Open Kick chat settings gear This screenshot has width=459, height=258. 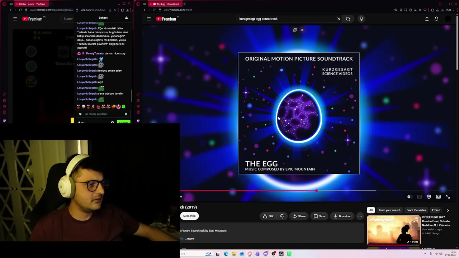coord(112,123)
